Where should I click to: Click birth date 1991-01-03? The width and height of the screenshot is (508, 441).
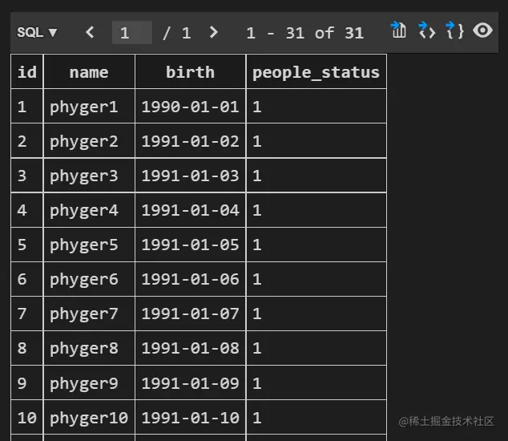pos(190,176)
